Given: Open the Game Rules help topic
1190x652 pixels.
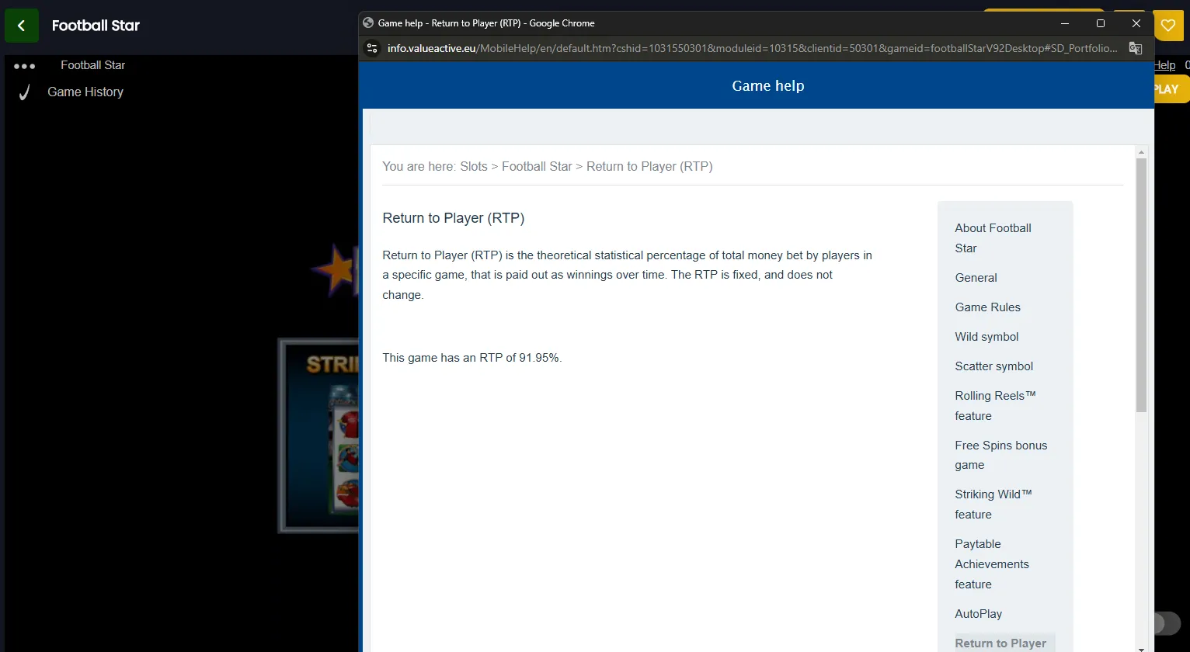Looking at the screenshot, I should [x=987, y=307].
